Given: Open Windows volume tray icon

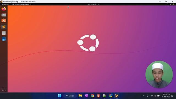Looking at the screenshot, I should (x=155, y=96).
